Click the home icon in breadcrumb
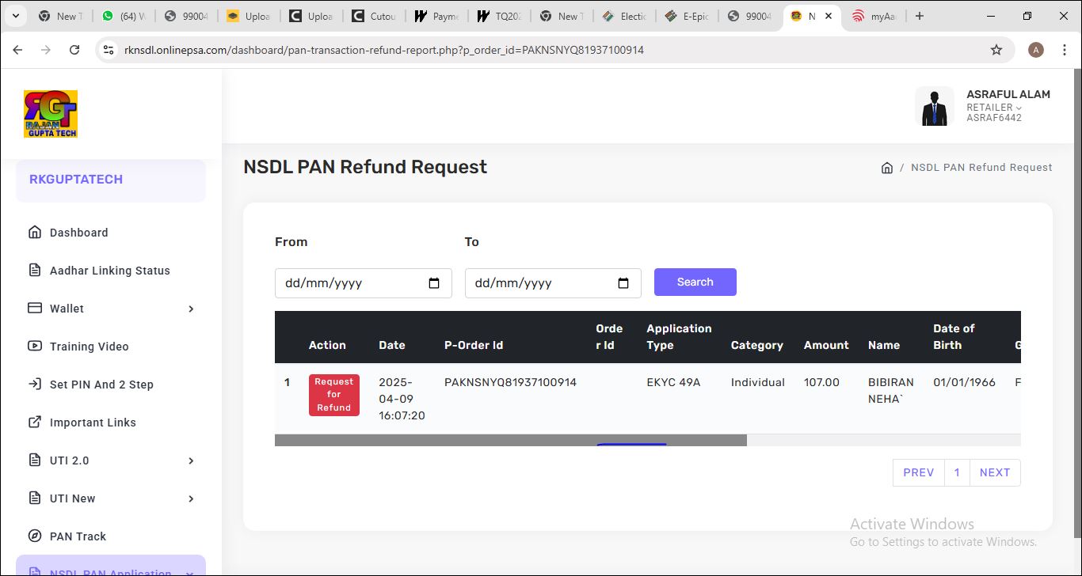Viewport: 1082px width, 576px height. 887,168
